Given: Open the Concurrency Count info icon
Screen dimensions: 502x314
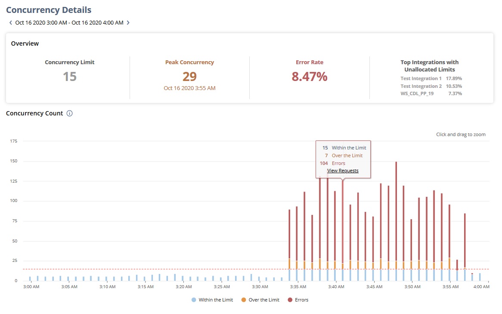Looking at the screenshot, I should (69, 113).
